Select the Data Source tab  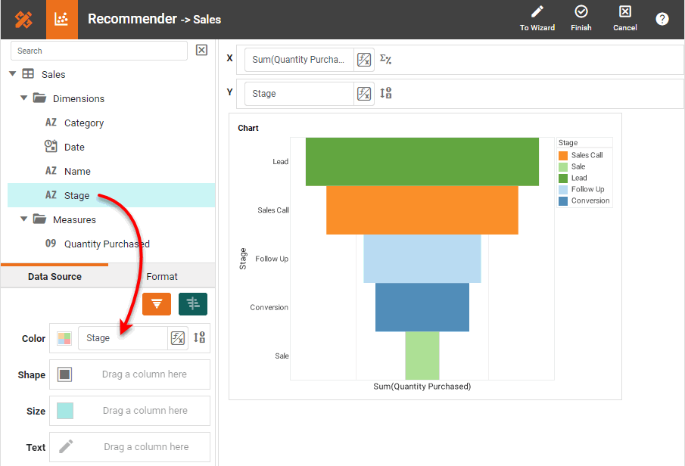click(54, 277)
